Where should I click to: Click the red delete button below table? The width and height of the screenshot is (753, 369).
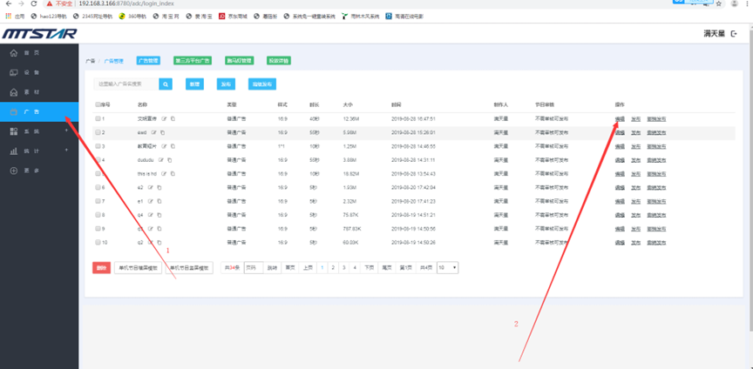point(101,268)
